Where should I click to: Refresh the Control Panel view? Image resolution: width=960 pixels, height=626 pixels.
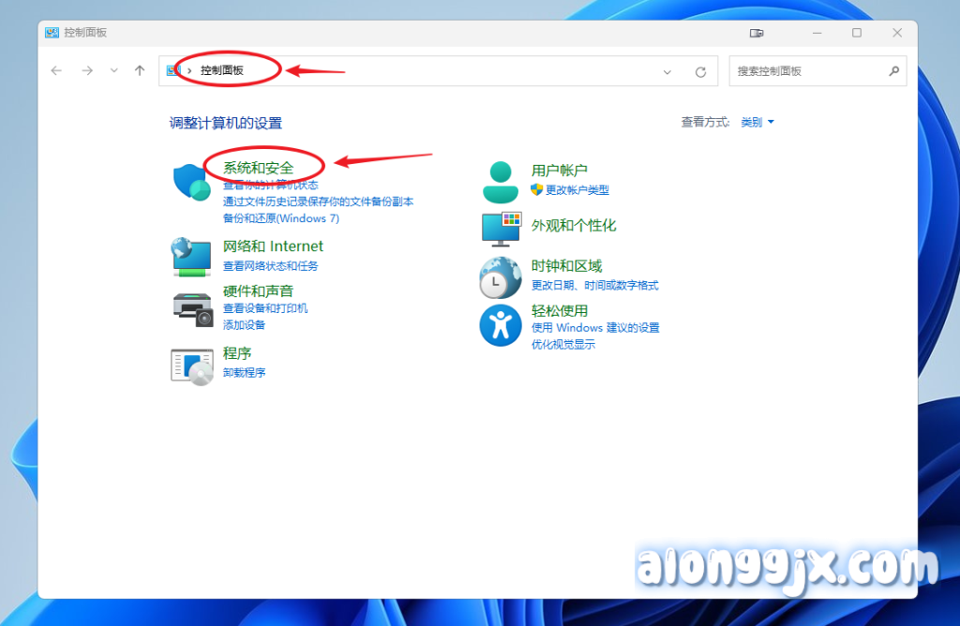(700, 71)
